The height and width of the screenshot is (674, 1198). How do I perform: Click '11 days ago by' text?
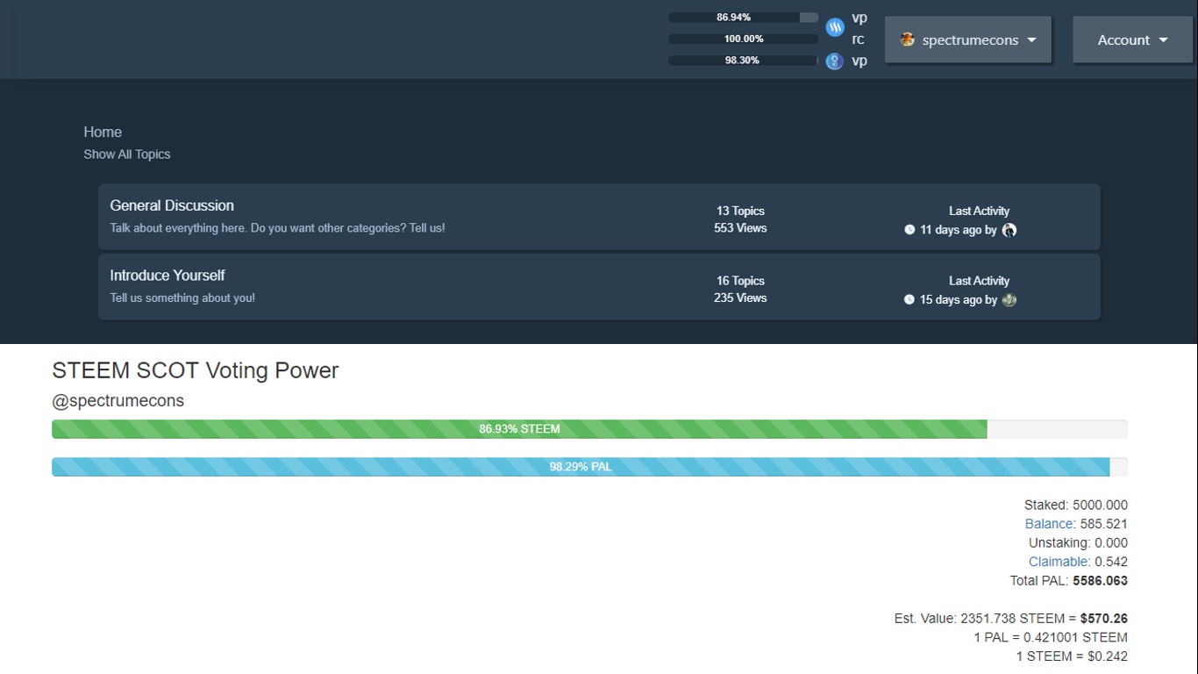click(x=959, y=230)
